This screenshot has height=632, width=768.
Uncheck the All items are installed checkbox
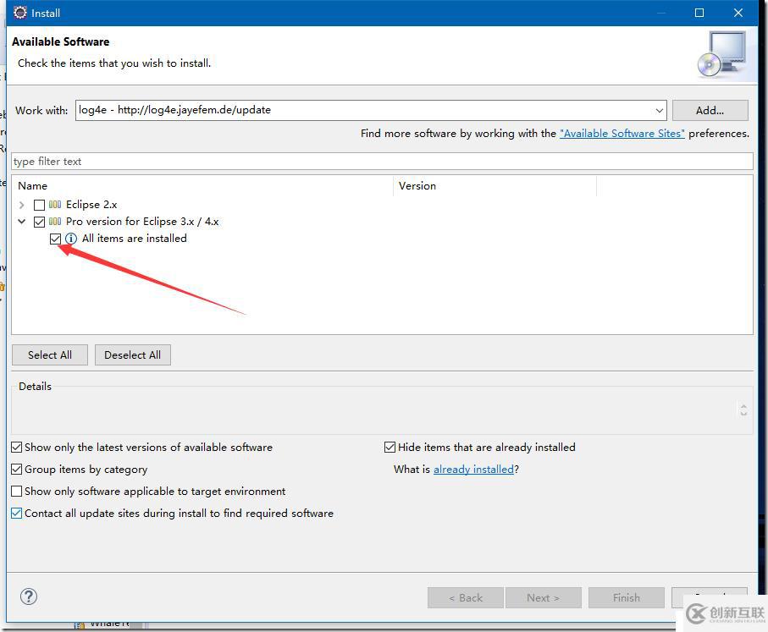point(55,239)
